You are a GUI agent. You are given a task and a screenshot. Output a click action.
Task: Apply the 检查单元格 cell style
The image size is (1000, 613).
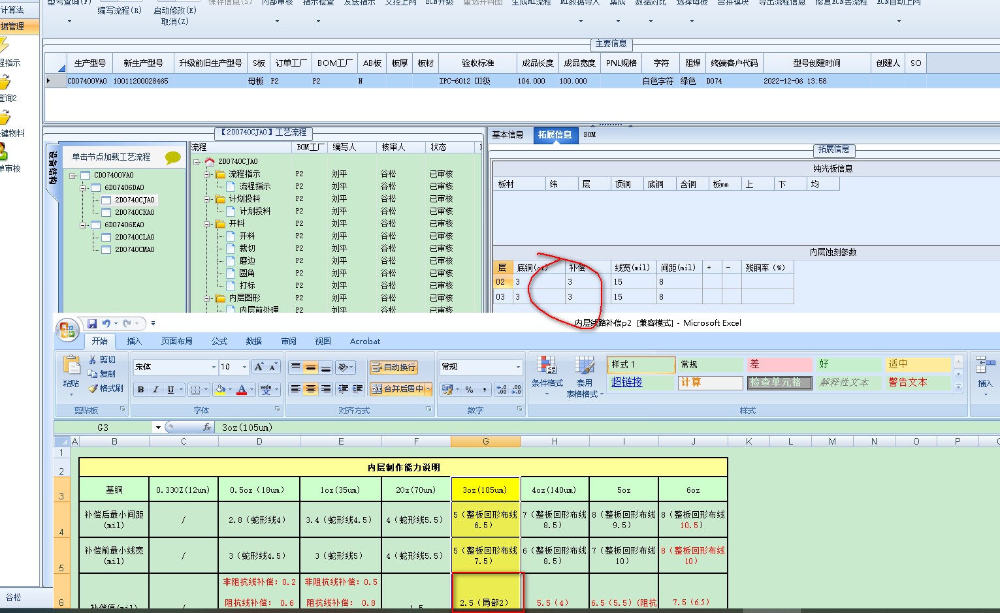pyautogui.click(x=779, y=383)
